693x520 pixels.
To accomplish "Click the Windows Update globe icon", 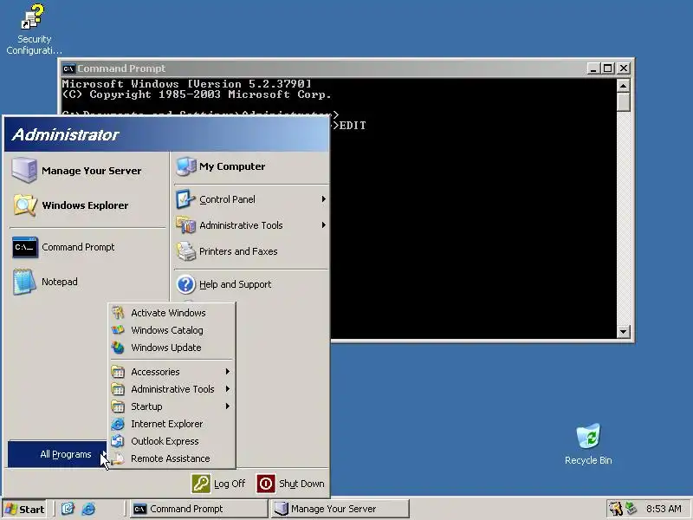I will click(x=118, y=348).
